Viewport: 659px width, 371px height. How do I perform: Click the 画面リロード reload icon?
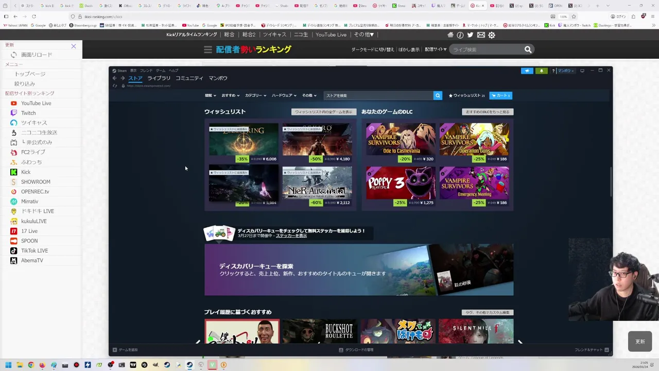pos(14,55)
